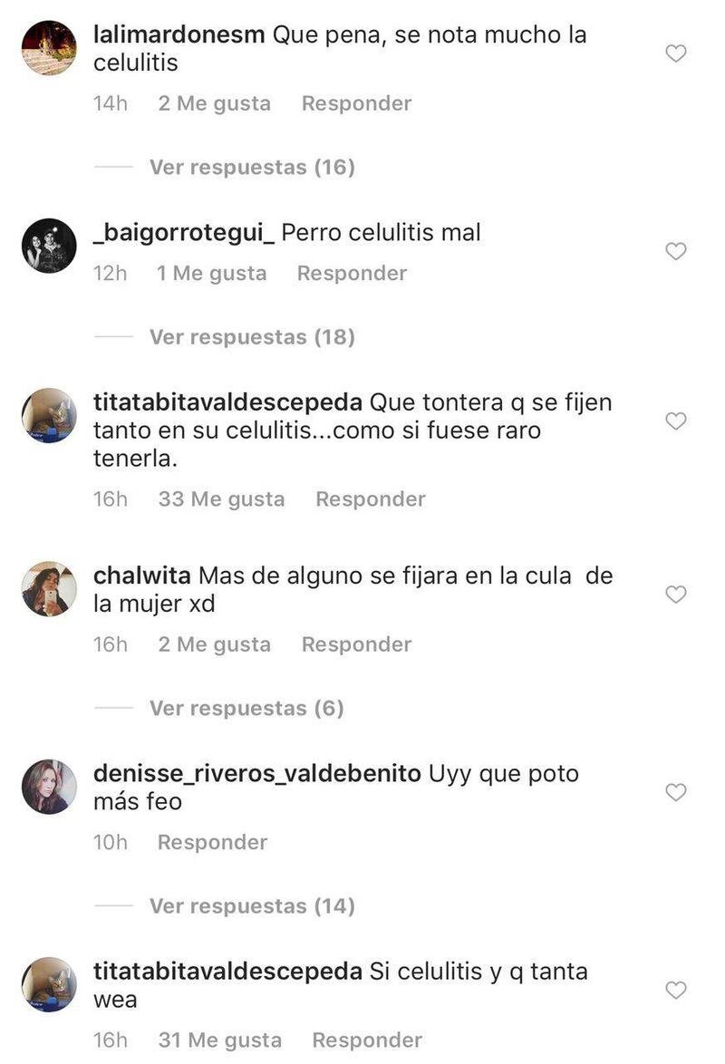This screenshot has width=725, height=1064.
Task: Open chalwita's profile photo
Action: click(49, 589)
